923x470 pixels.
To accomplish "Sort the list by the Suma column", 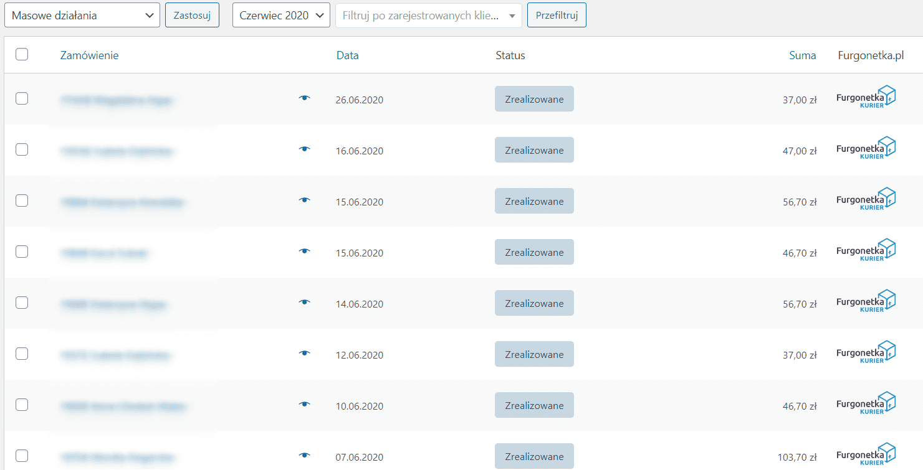I will click(803, 55).
